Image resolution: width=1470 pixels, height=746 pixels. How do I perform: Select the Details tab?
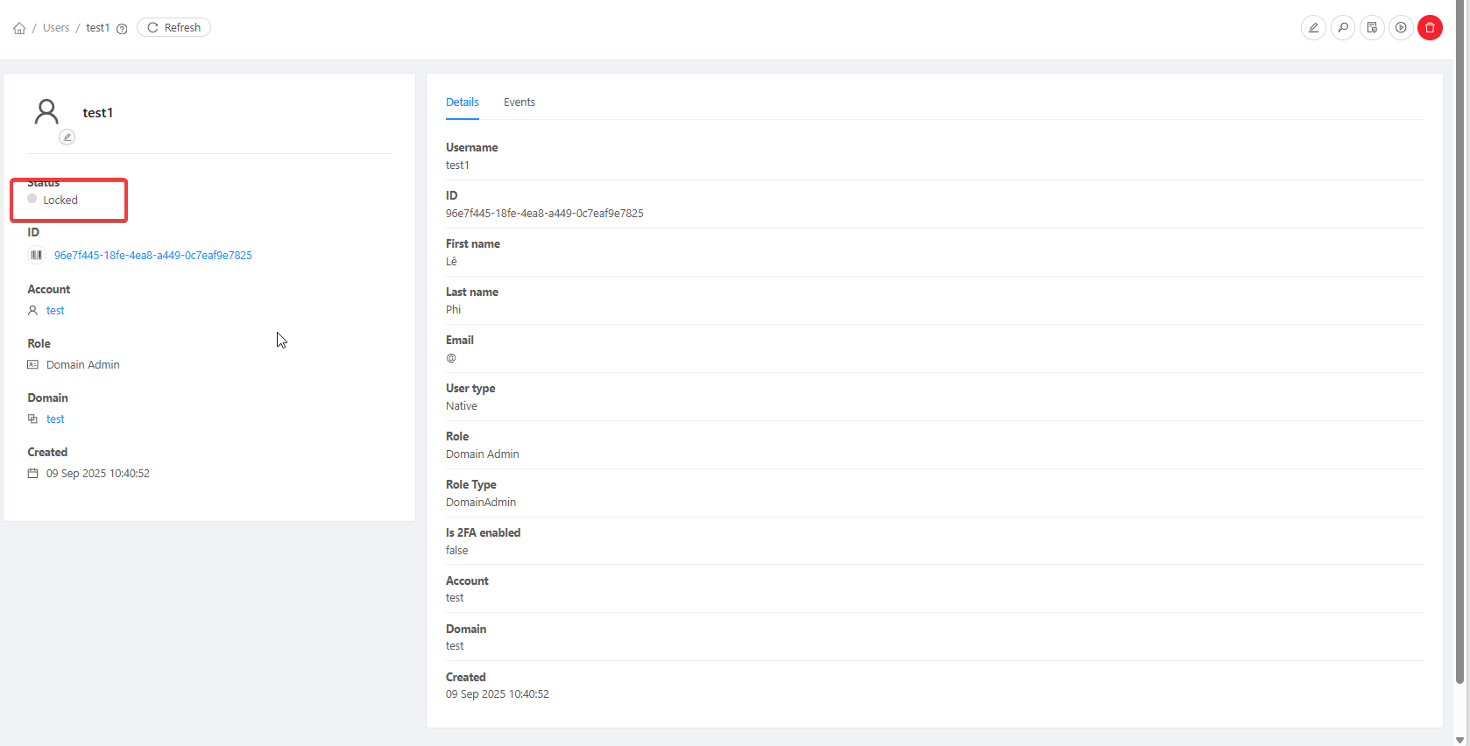(x=462, y=102)
